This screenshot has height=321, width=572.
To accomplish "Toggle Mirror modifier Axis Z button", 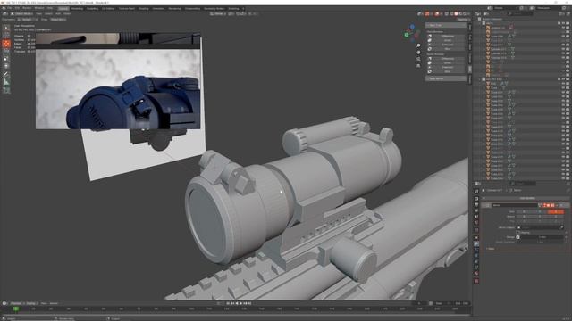I will pyautogui.click(x=556, y=212).
